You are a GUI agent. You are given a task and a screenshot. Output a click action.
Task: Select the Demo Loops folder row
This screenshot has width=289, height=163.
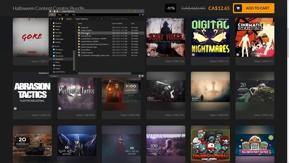[111, 33]
